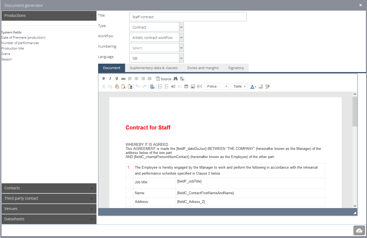Open the Signatory tab
The height and width of the screenshot is (238, 367).
pyautogui.click(x=236, y=68)
